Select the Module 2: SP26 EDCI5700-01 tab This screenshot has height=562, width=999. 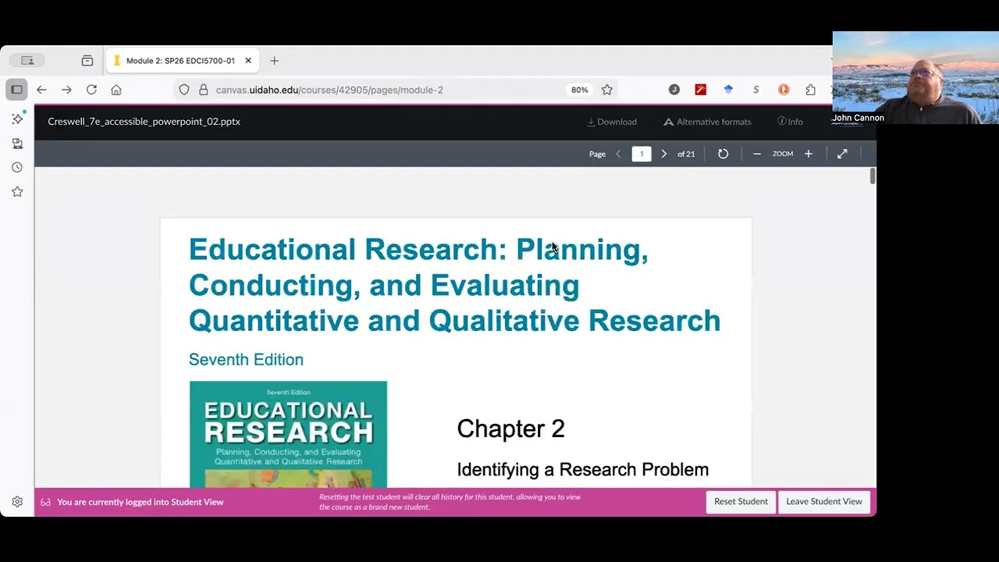pyautogui.click(x=182, y=61)
